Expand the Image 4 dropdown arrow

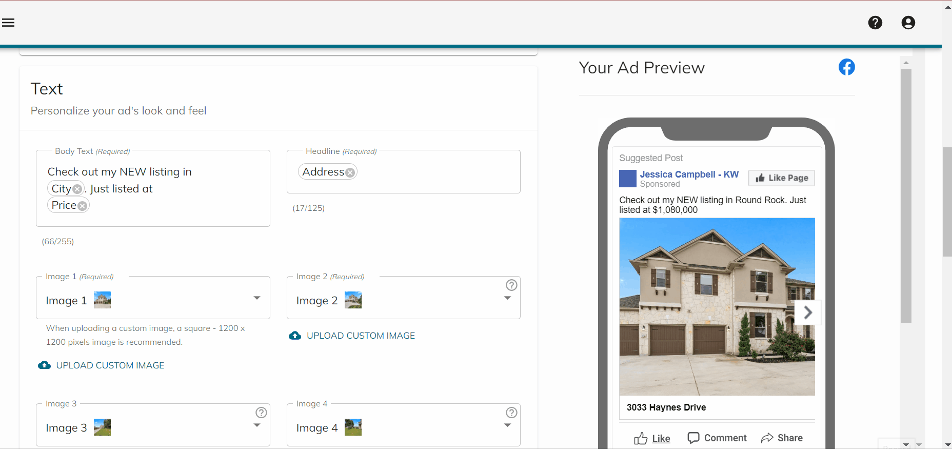tap(507, 425)
